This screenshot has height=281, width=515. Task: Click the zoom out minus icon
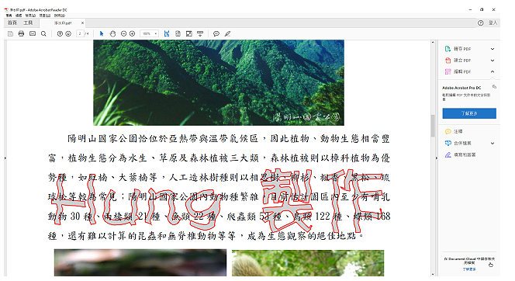click(123, 33)
